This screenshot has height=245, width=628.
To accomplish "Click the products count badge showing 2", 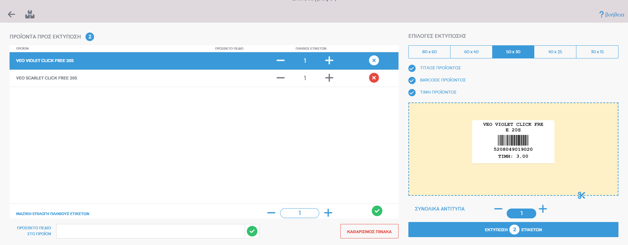I will (x=90, y=37).
